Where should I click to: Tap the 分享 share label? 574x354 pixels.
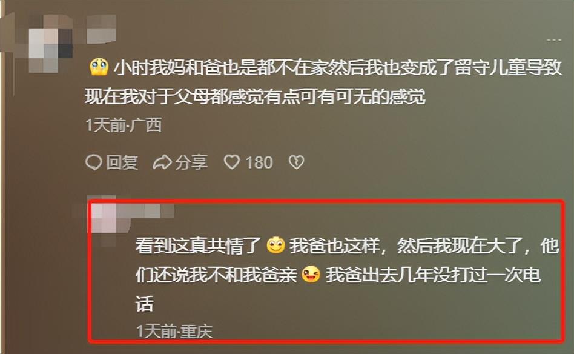pyautogui.click(x=191, y=162)
